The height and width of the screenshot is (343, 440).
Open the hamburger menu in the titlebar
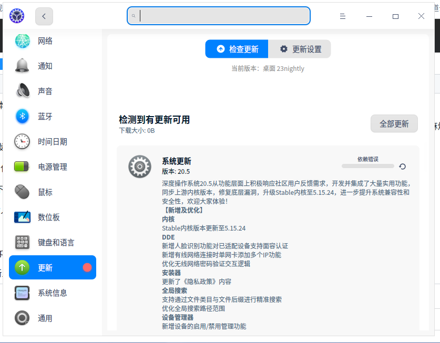[x=342, y=16]
